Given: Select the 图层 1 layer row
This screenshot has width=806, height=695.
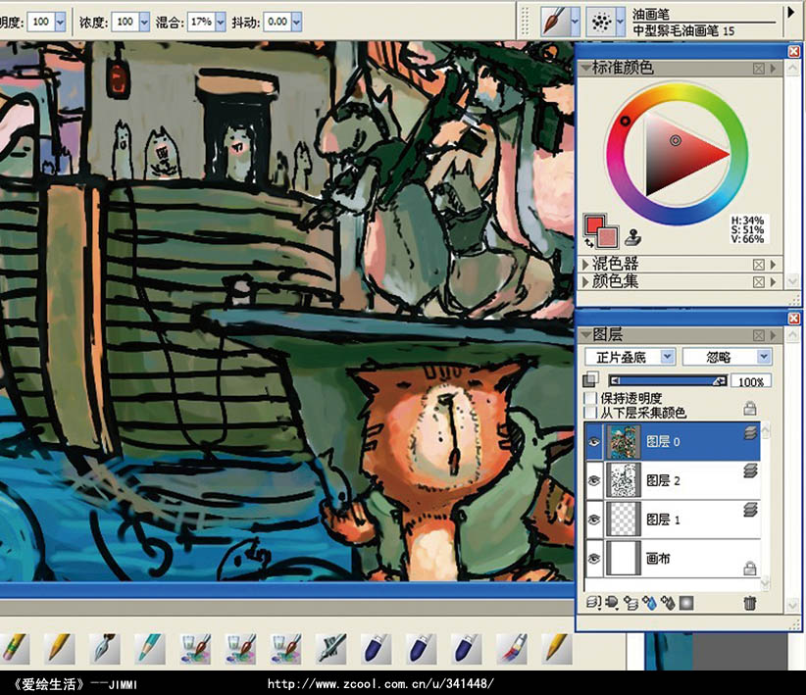Looking at the screenshot, I should pos(686,520).
